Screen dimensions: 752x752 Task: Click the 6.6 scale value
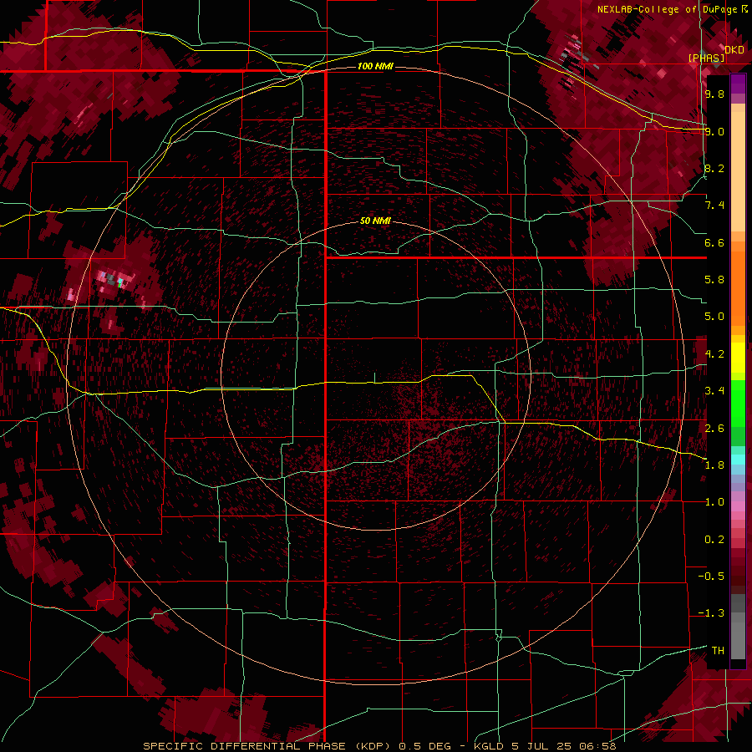click(x=714, y=242)
